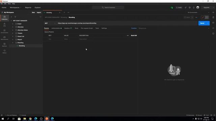Switch to the Authorization tab

pos(56,28)
